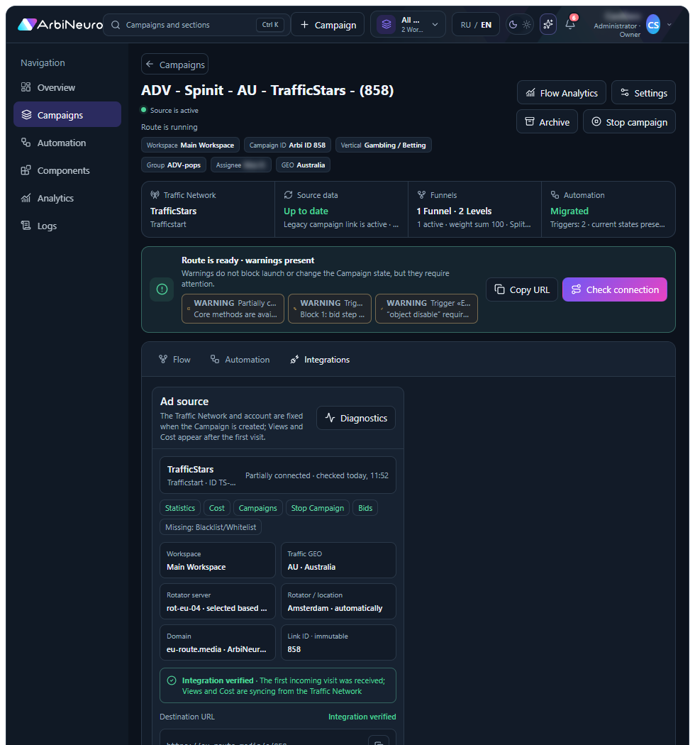
Task: Open notifications bell
Action: (x=570, y=24)
